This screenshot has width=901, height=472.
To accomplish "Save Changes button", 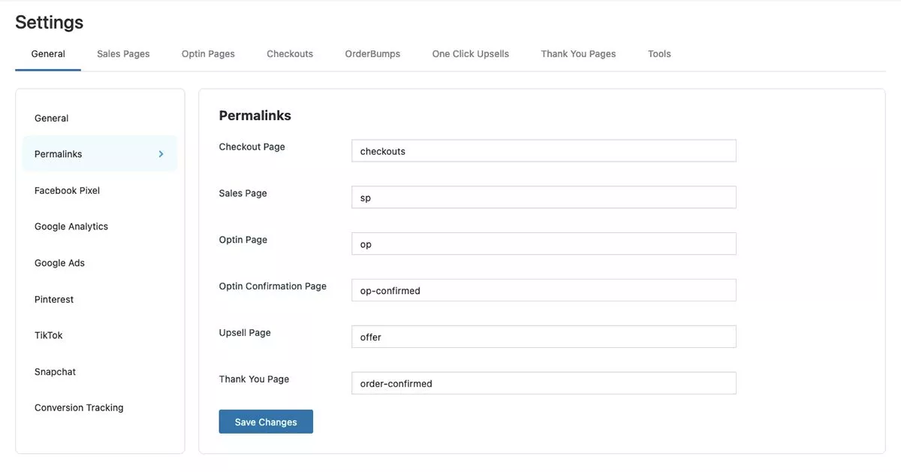I will [266, 422].
